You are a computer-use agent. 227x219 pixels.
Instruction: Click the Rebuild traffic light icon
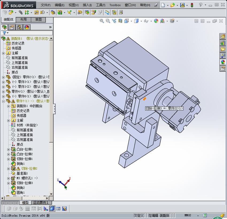pyautogui.click(x=192, y=5)
